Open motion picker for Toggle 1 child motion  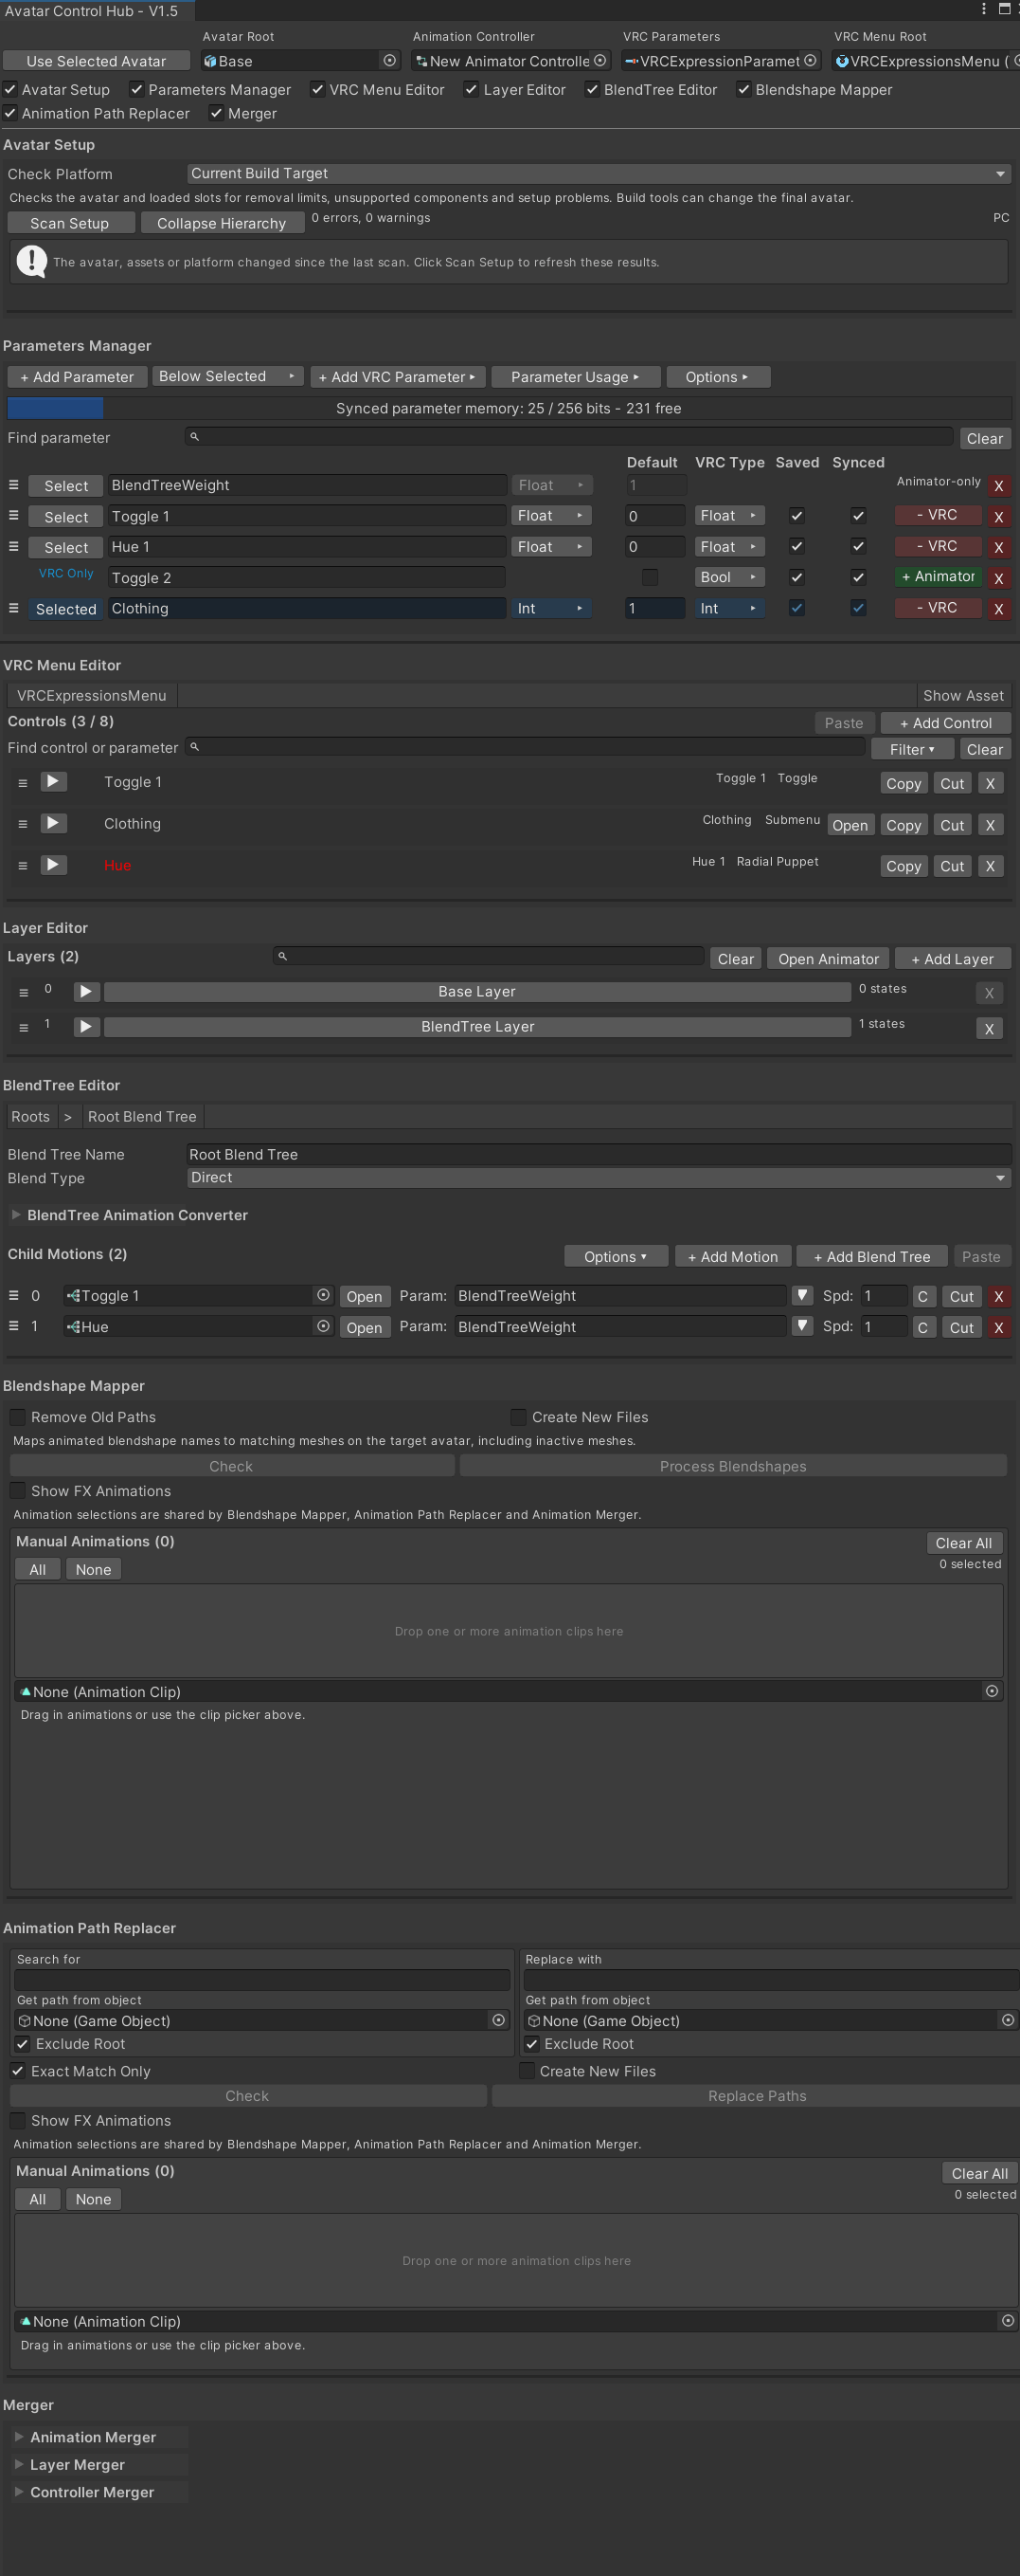(x=324, y=1295)
